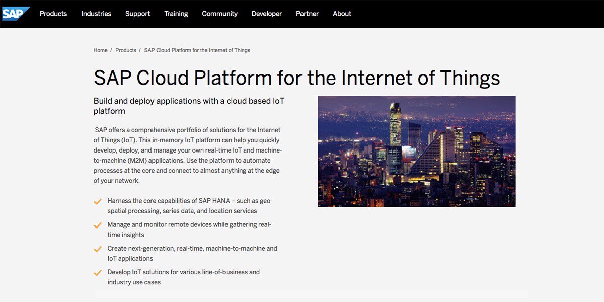Open the About menu
This screenshot has height=302, width=604.
pos(342,14)
